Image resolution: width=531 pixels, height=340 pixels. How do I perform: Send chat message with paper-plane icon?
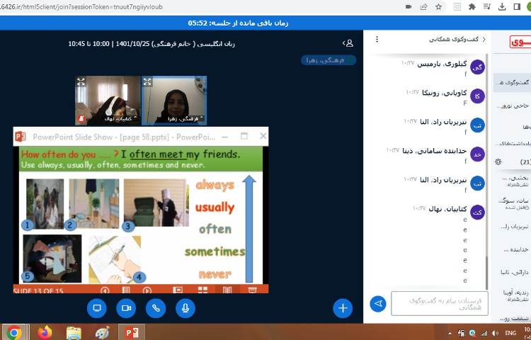coord(378,303)
